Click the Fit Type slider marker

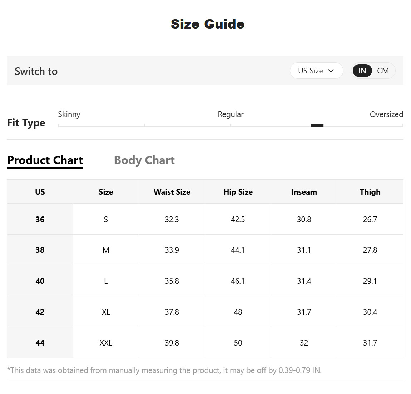tap(317, 126)
